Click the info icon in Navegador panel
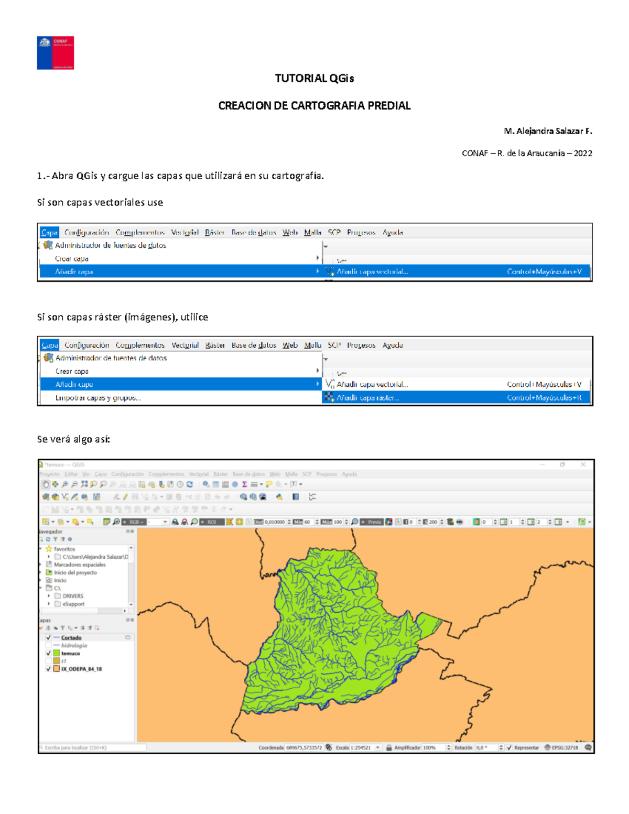The width and height of the screenshot is (629, 814). pos(70,539)
